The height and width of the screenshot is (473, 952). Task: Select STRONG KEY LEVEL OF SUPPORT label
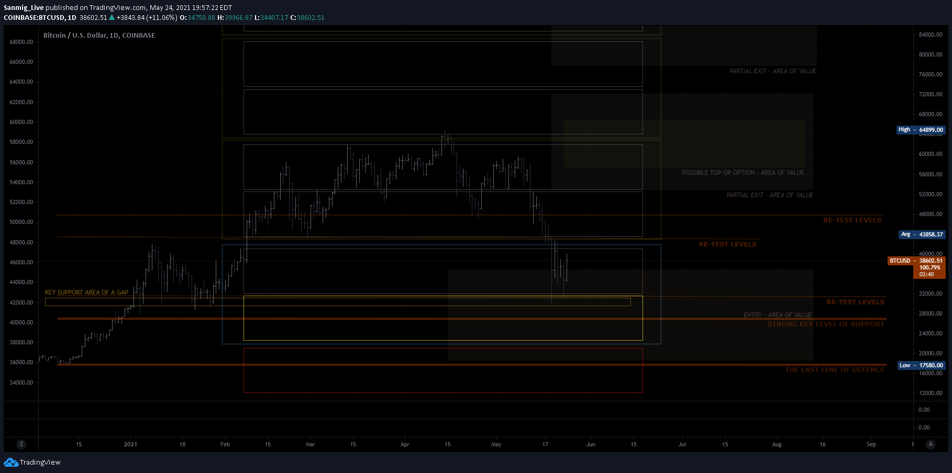pyautogui.click(x=826, y=324)
